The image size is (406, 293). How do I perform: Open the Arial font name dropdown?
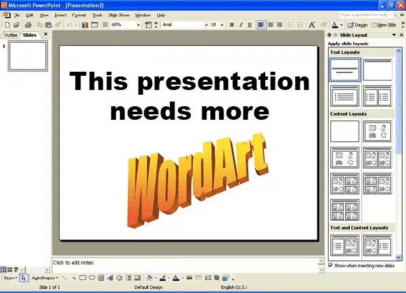tap(206, 25)
